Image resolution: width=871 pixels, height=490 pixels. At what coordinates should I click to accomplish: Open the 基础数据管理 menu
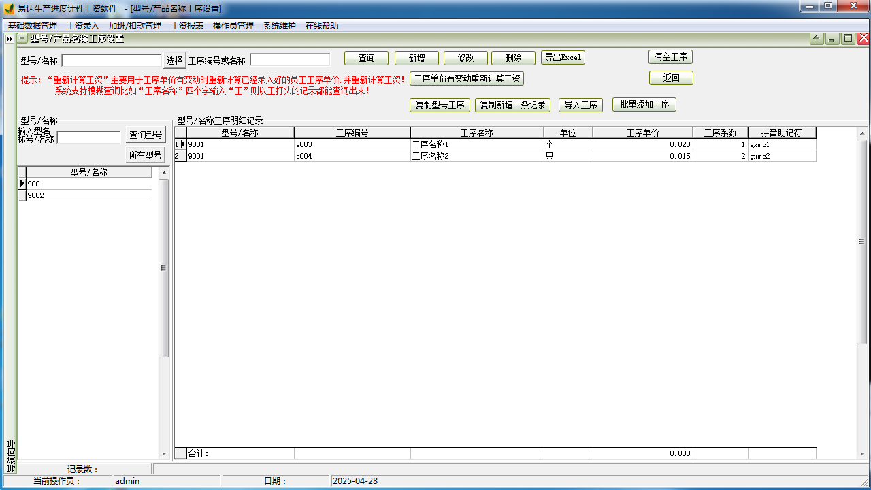click(32, 25)
